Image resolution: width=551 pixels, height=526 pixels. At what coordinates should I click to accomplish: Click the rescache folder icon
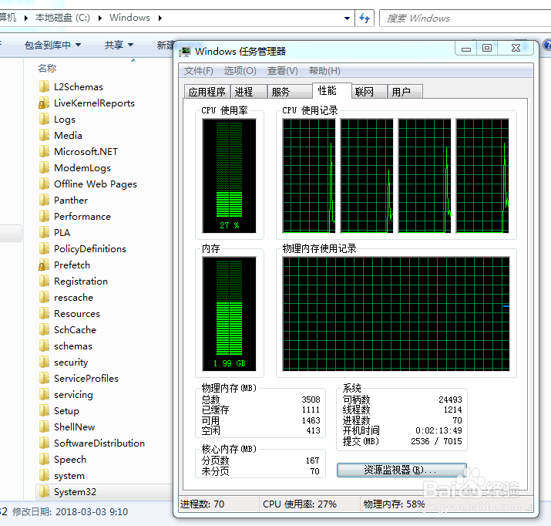click(x=44, y=297)
